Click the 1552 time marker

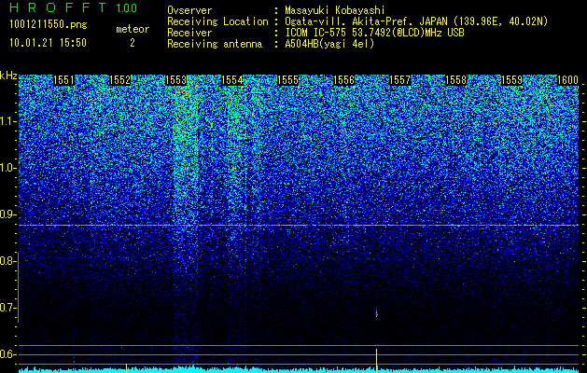(x=119, y=80)
